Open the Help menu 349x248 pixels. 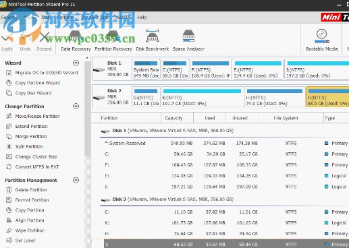142,18
